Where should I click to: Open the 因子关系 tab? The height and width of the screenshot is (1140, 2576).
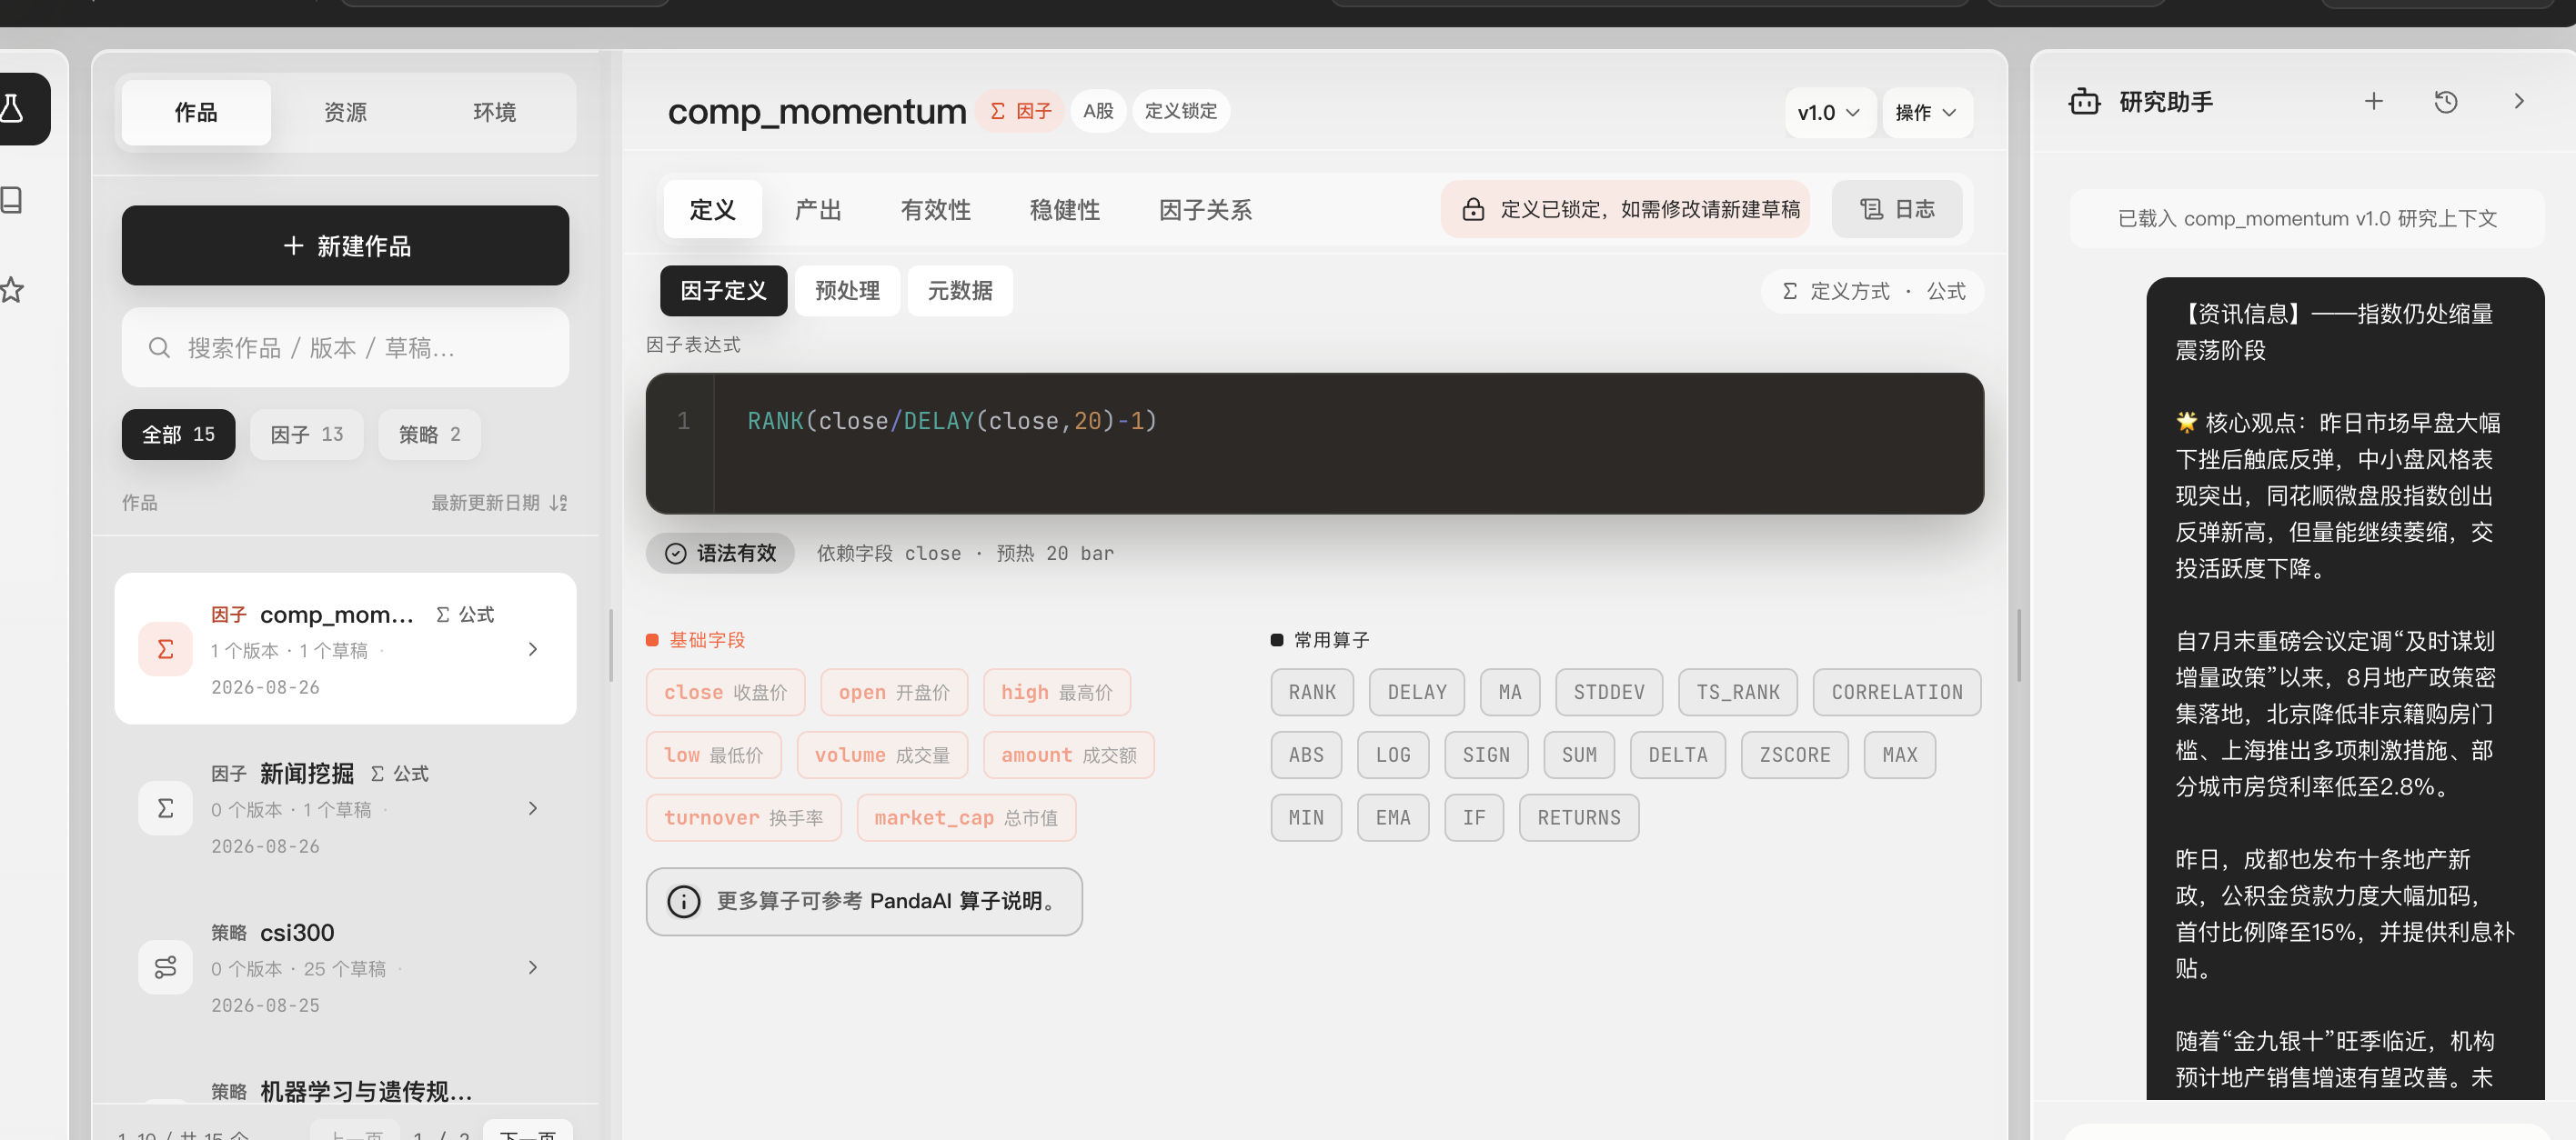(1205, 210)
